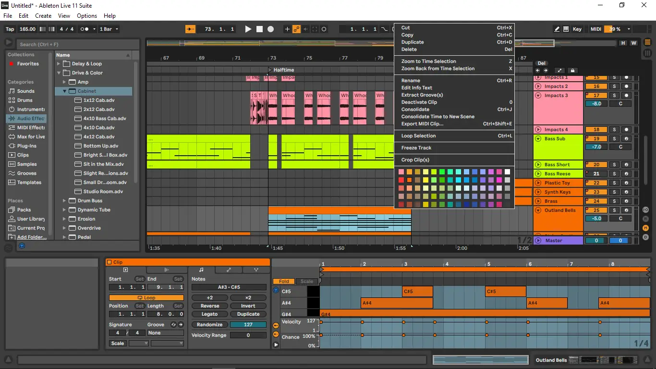Image resolution: width=656 pixels, height=369 pixels.
Task: Toggle the Follow playback arrow button
Action: (191, 29)
